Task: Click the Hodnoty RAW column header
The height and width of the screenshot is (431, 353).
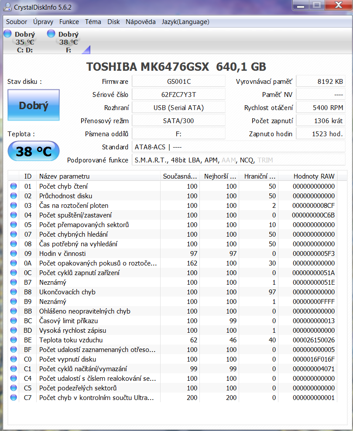Action: [308, 176]
